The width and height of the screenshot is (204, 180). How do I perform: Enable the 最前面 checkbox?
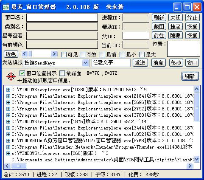[62, 73]
